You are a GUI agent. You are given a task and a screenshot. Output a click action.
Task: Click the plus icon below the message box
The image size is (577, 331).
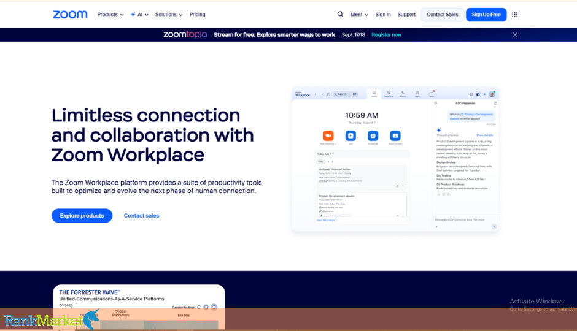[437, 227]
